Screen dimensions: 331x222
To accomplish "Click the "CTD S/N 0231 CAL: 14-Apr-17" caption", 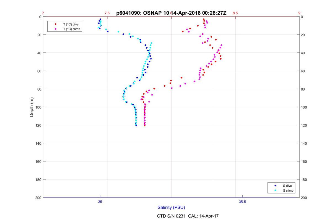I will [188, 216].
